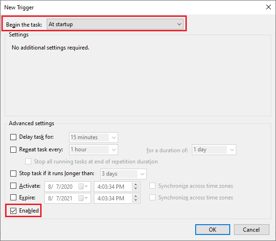Open the Expire date calendar picker

tap(83, 198)
